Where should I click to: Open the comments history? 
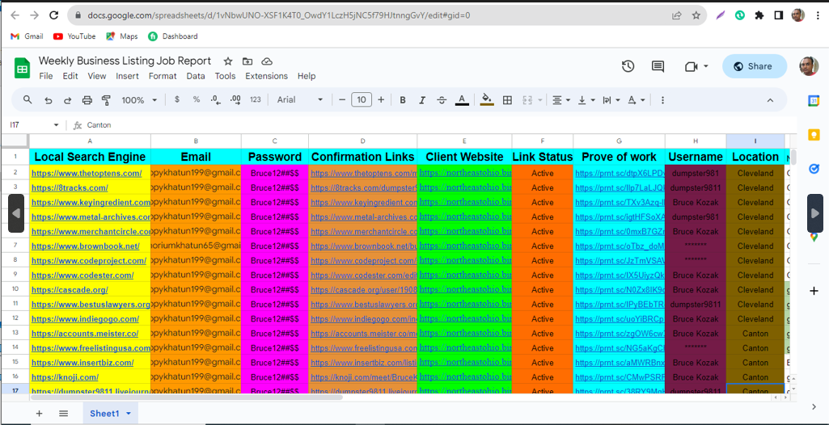coord(658,66)
